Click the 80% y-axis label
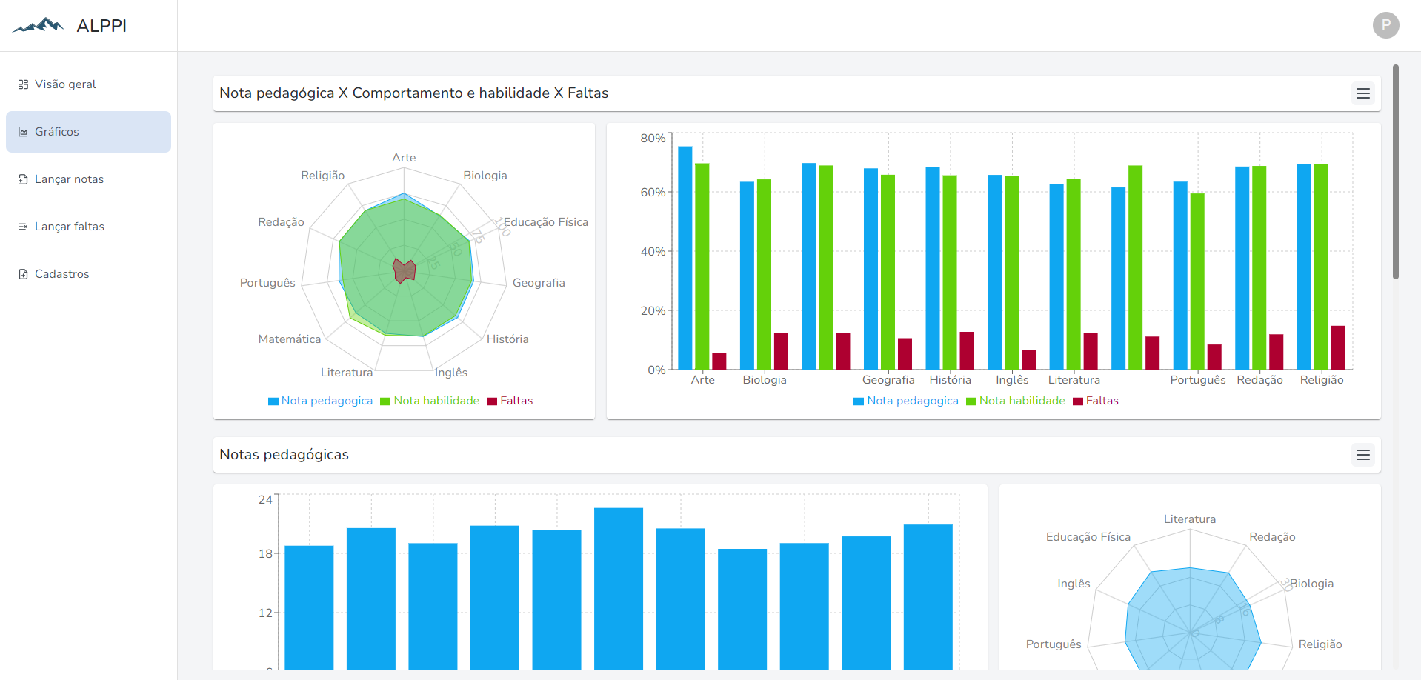Viewport: 1421px width, 680px height. click(x=653, y=139)
